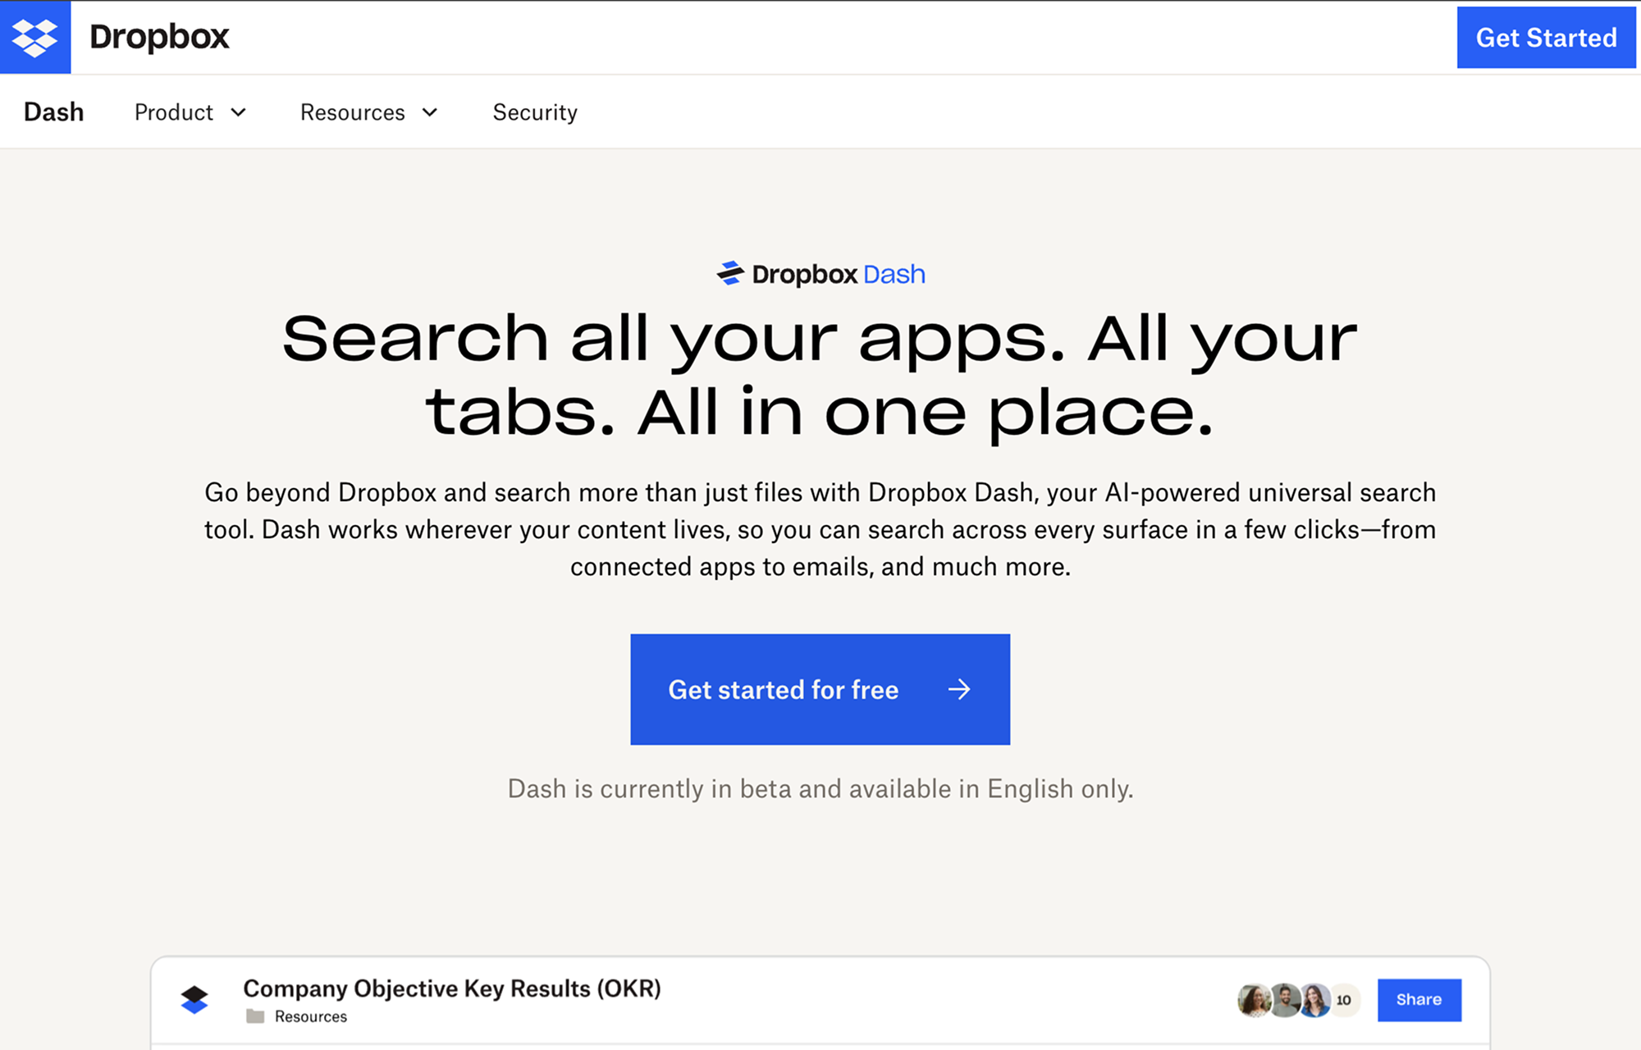Click the third collaborator avatar
Screen dimensions: 1641x1050
click(x=1315, y=1000)
